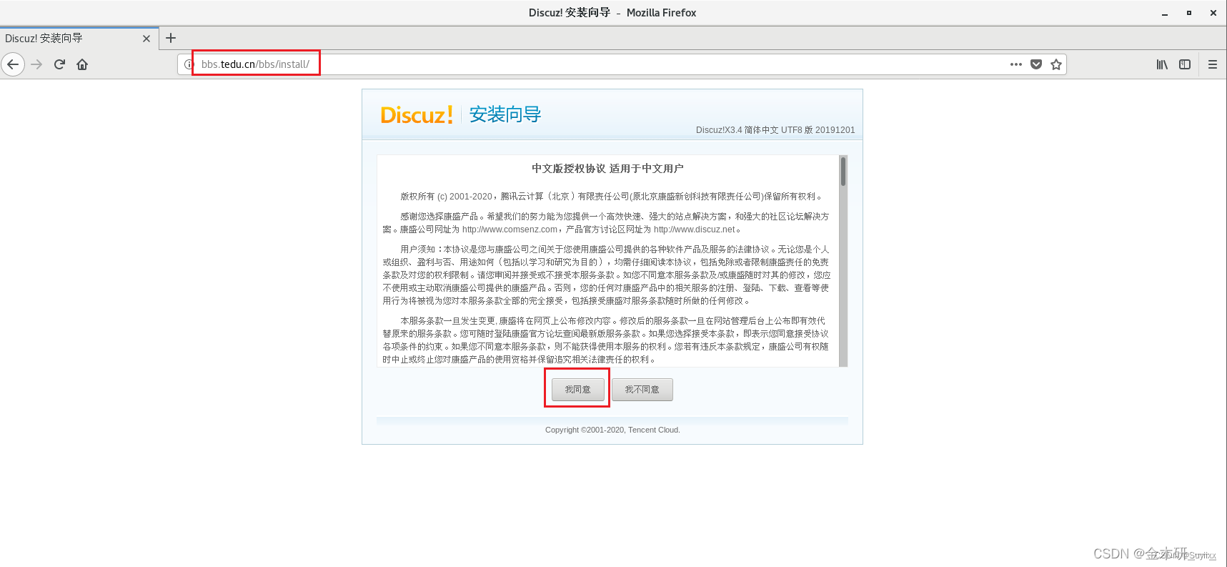
Task: Maximize the Firefox window
Action: click(x=1189, y=13)
